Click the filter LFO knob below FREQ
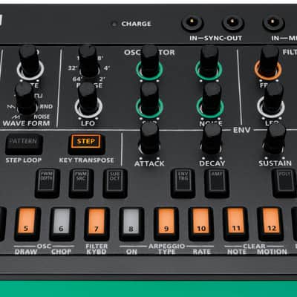Viewport: 297px width, 297px height. point(271,100)
